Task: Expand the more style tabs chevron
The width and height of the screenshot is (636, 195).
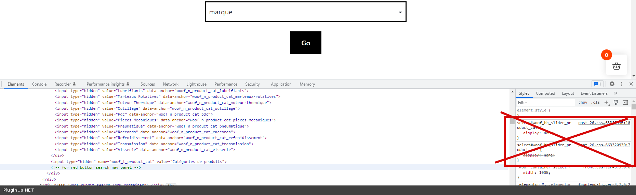Action: click(615, 93)
